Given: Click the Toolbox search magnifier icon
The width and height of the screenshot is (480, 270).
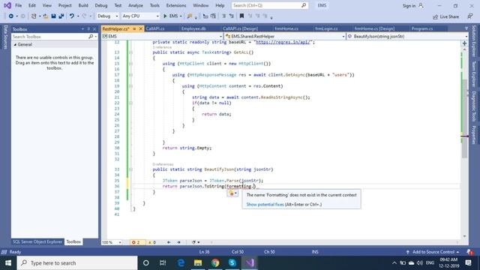Looking at the screenshot, I should [91, 37].
